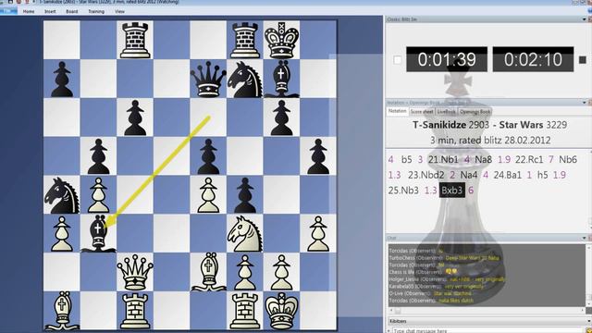Switch to the Notation tab

pos(398,111)
